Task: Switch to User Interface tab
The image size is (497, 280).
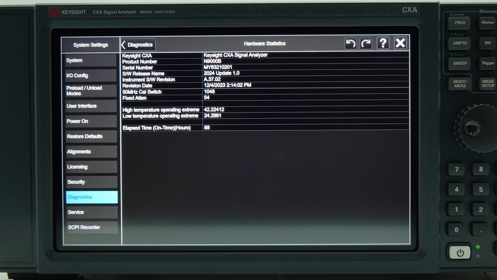Action: tap(91, 106)
